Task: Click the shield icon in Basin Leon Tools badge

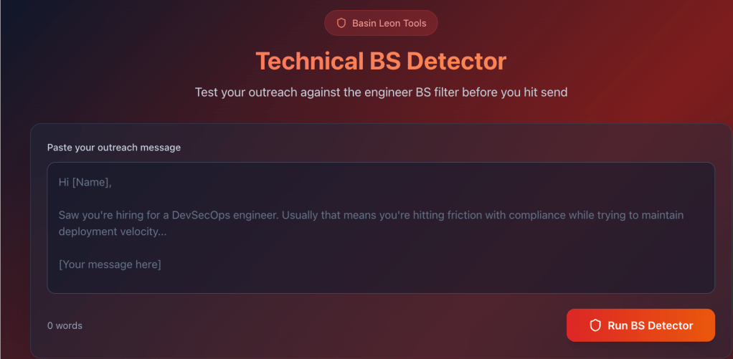Action: 341,23
